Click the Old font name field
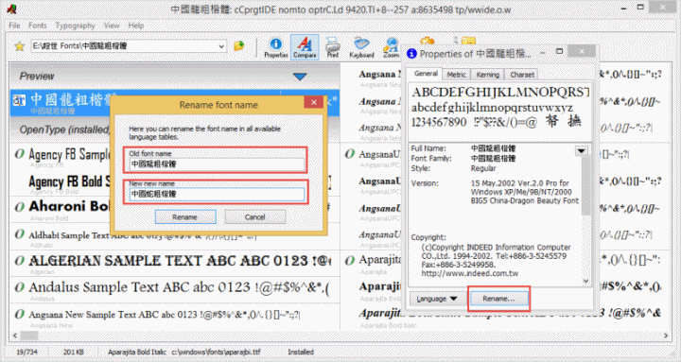681x362 pixels. click(217, 164)
